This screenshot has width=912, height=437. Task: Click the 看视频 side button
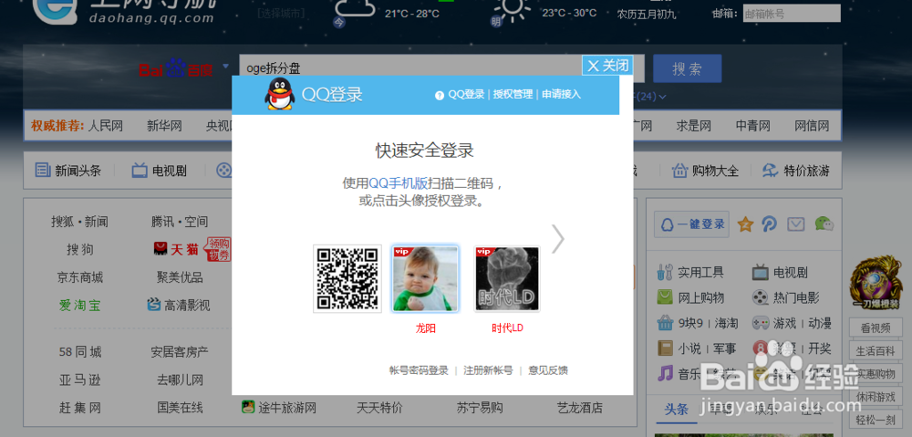pos(876,328)
